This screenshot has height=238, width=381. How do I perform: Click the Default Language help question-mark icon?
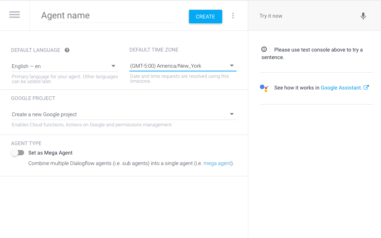point(67,50)
